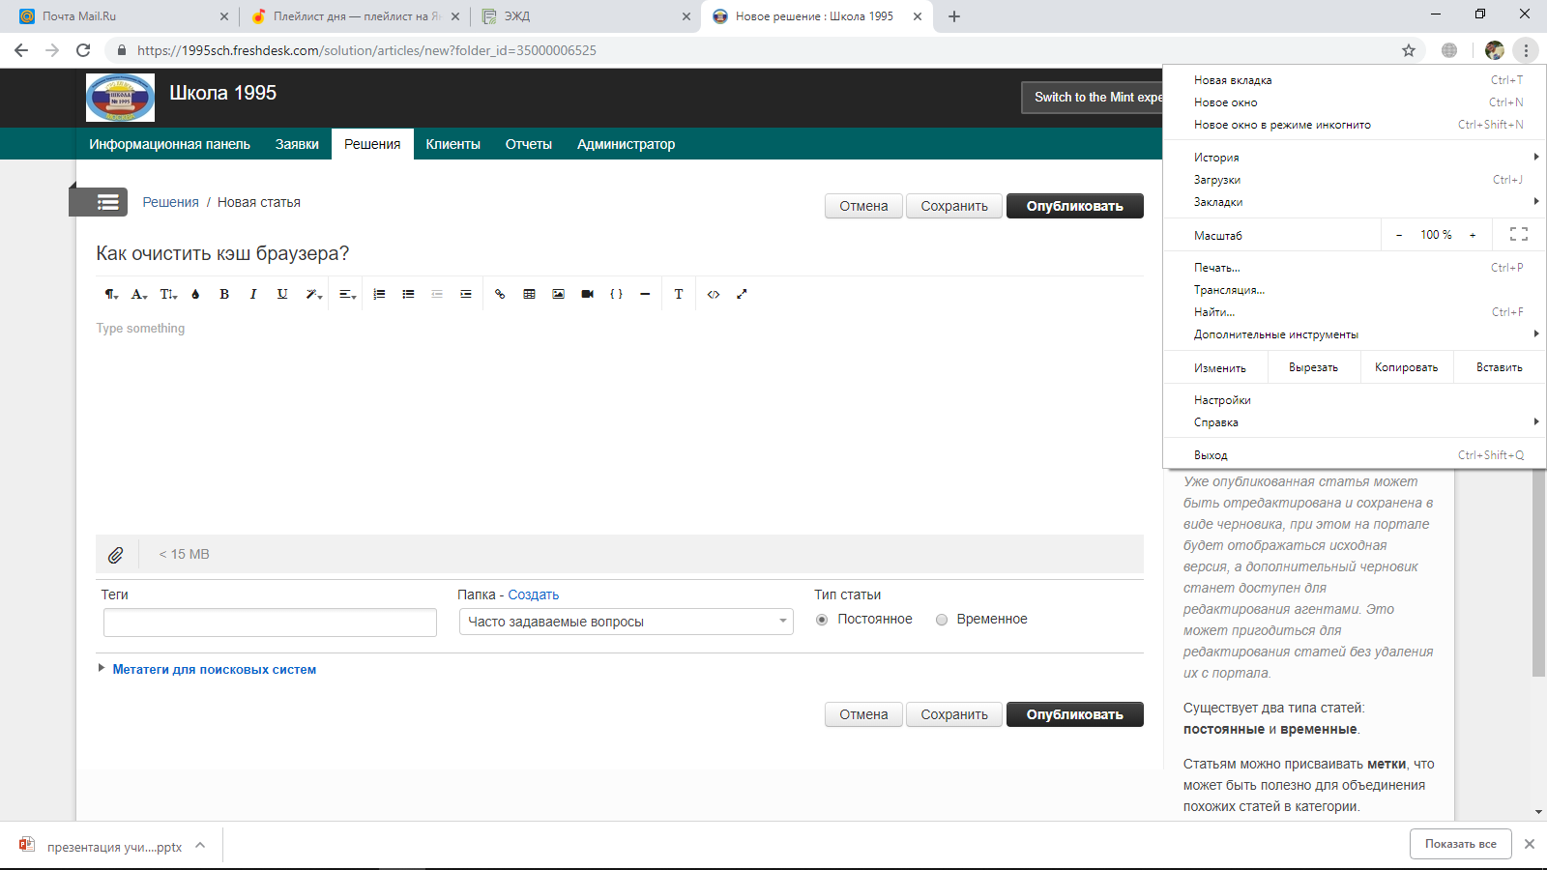This screenshot has height=870, width=1547.
Task: Switch to the Почта Mail.Ru tab
Action: [121, 16]
